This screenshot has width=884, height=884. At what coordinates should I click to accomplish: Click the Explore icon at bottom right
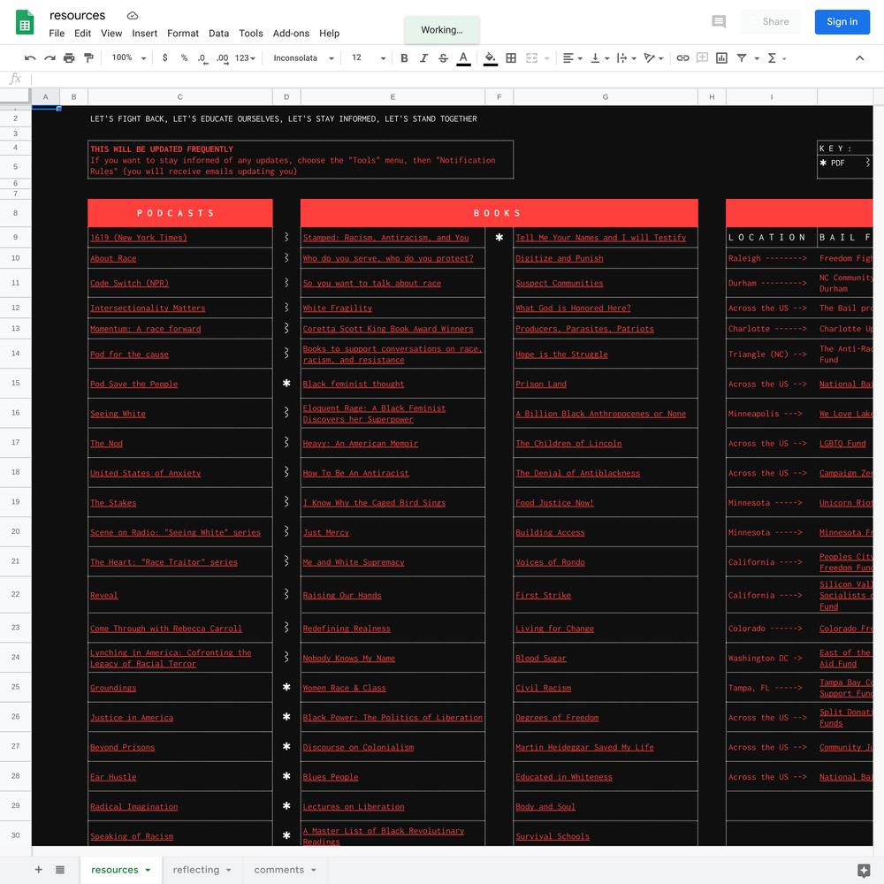[863, 871]
